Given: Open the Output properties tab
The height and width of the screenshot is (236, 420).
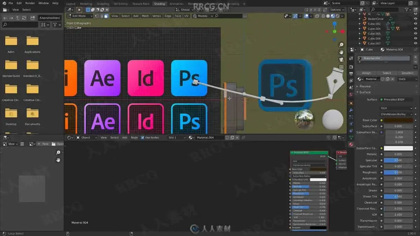Looking at the screenshot, I should (x=351, y=73).
